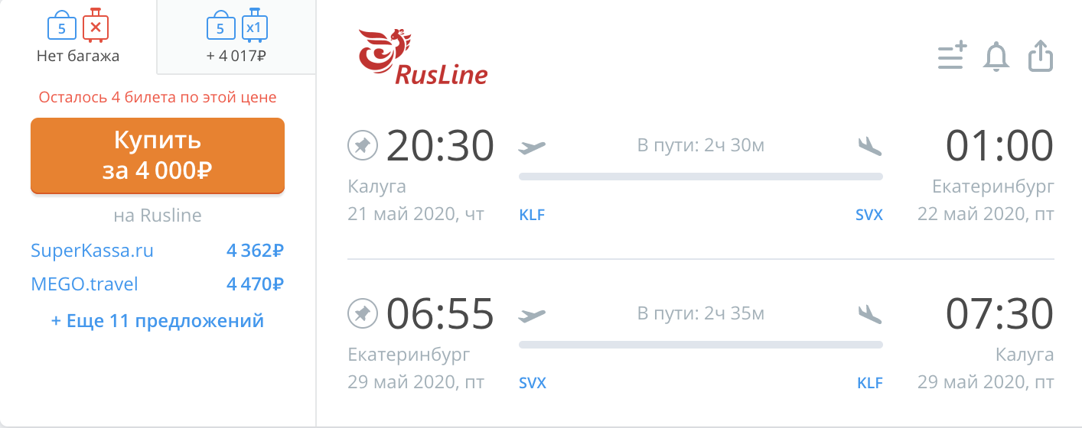The height and width of the screenshot is (428, 1082).
Task: Click the KLF departure airport code
Action: tap(532, 215)
